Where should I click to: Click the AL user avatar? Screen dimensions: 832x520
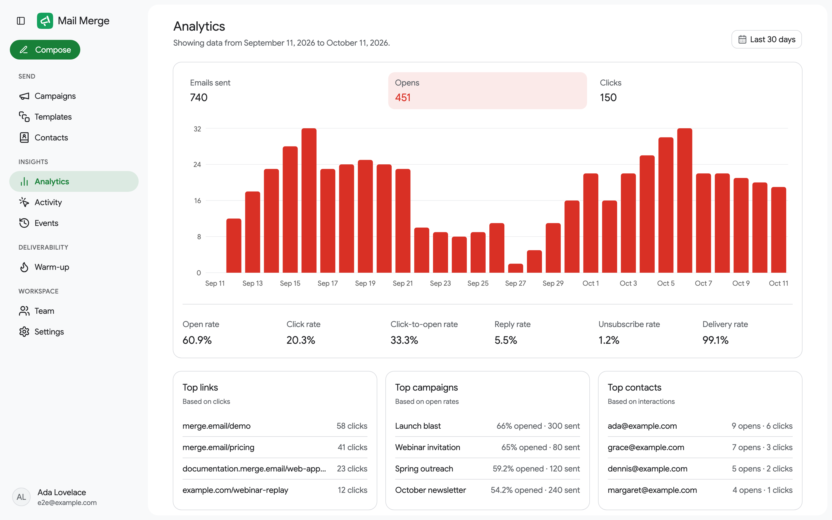(x=21, y=497)
